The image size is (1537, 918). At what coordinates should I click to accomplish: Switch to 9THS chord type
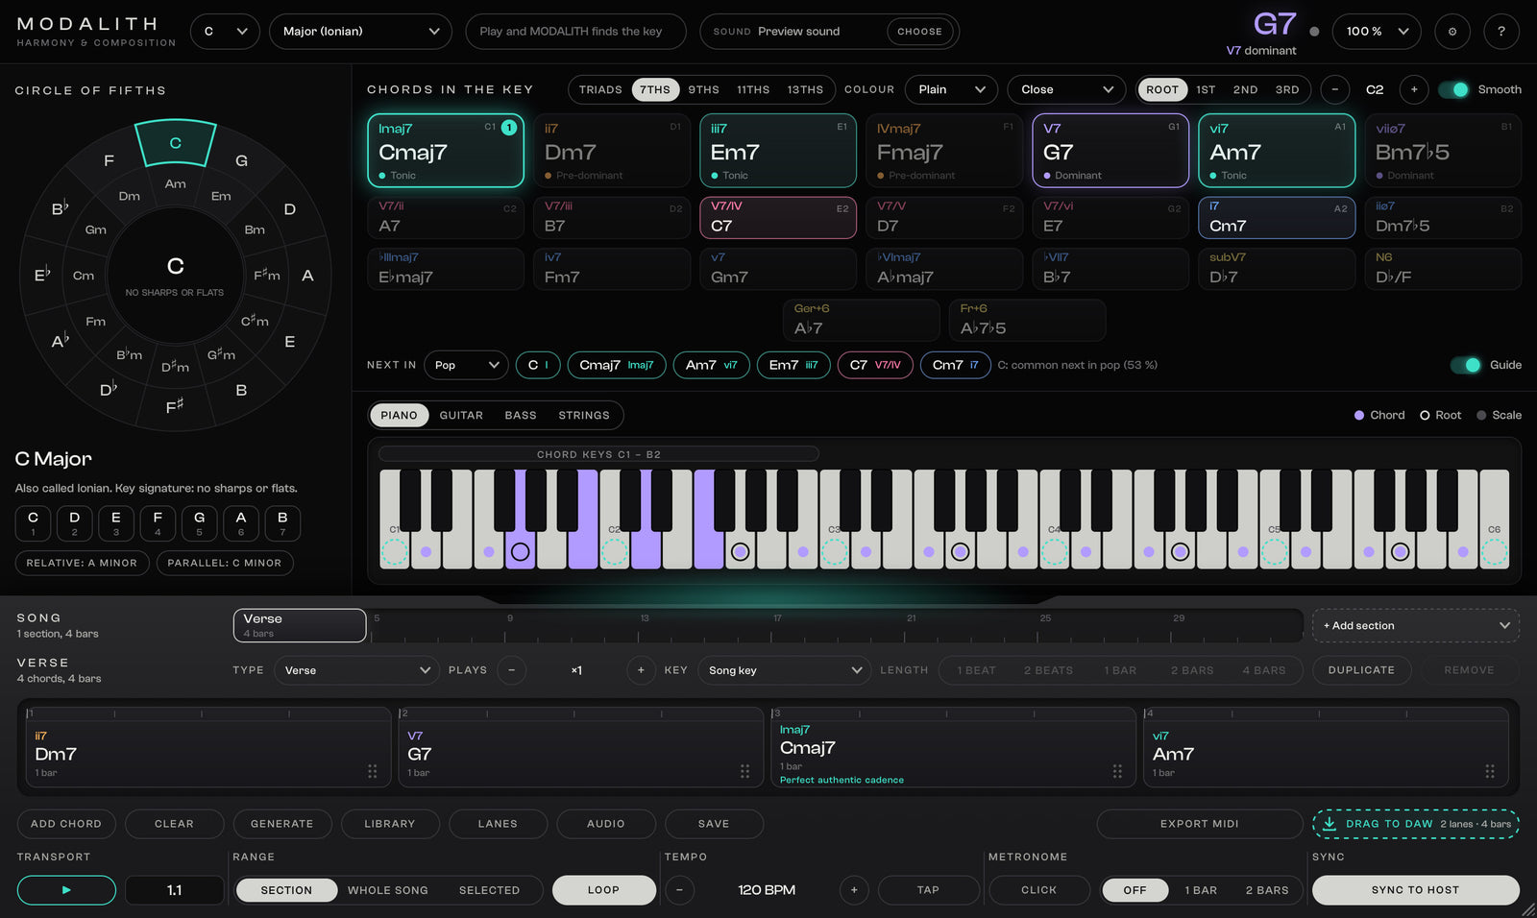[703, 89]
